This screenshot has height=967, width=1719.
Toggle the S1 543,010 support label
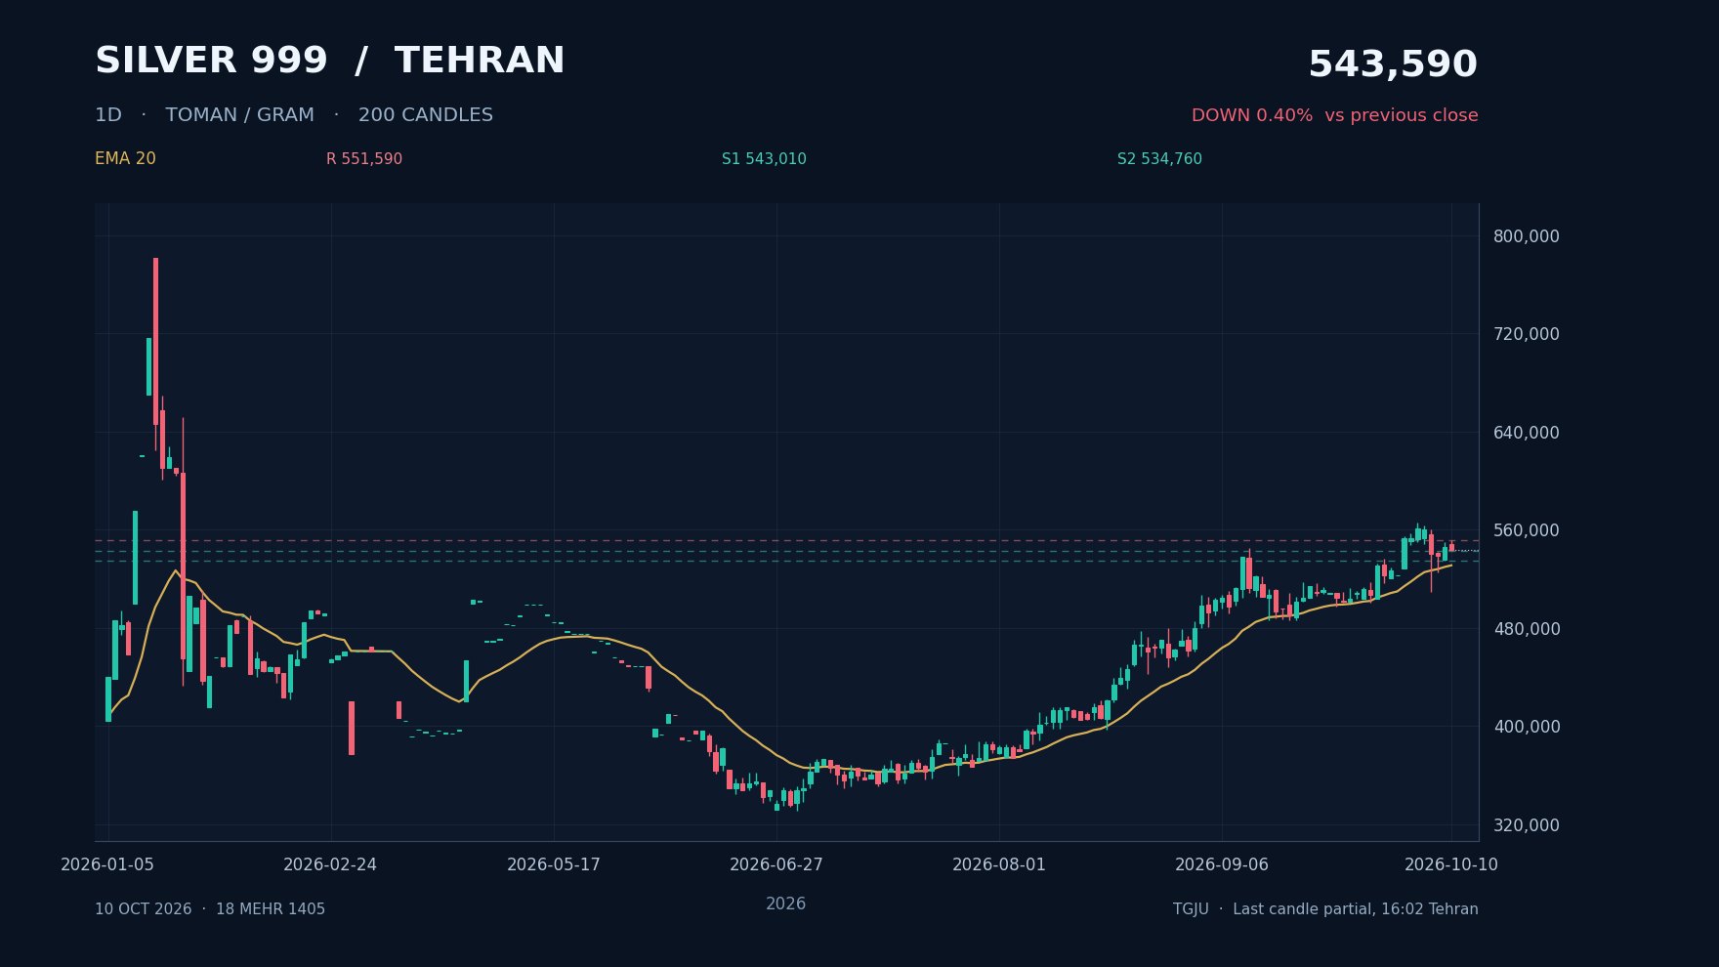point(764,159)
